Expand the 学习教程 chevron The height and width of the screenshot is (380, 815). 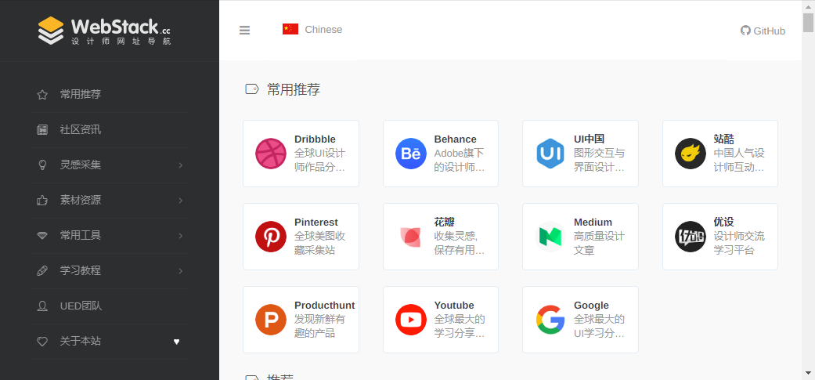(180, 271)
